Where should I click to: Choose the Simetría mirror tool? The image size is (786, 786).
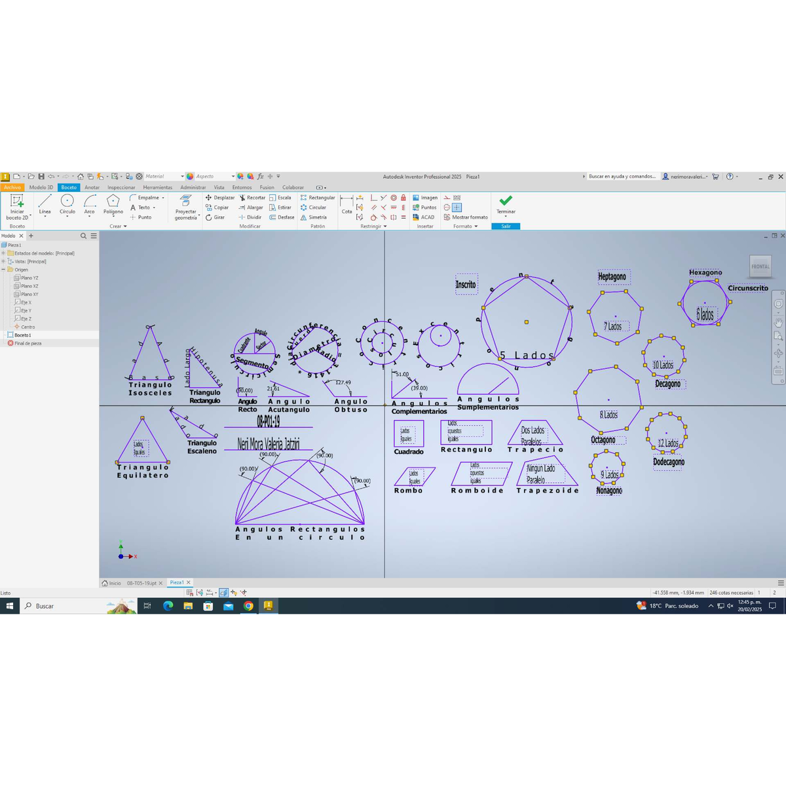coord(314,217)
